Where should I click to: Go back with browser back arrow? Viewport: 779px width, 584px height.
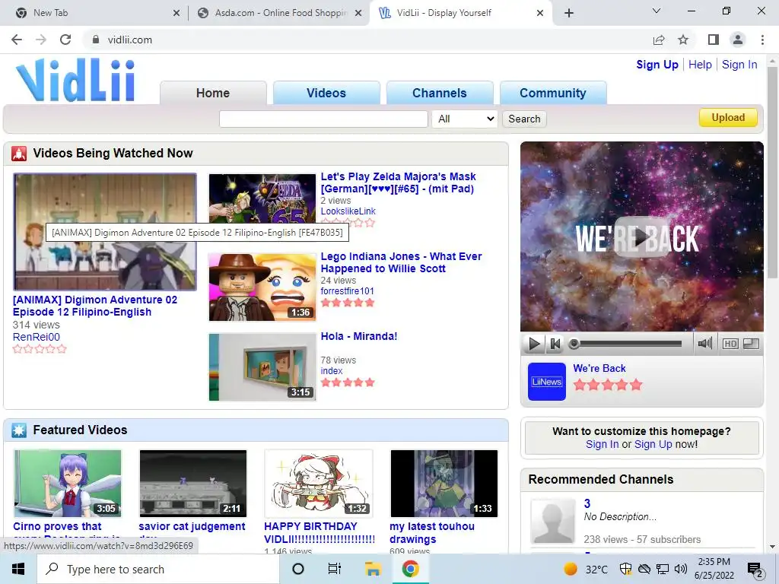[x=17, y=40]
